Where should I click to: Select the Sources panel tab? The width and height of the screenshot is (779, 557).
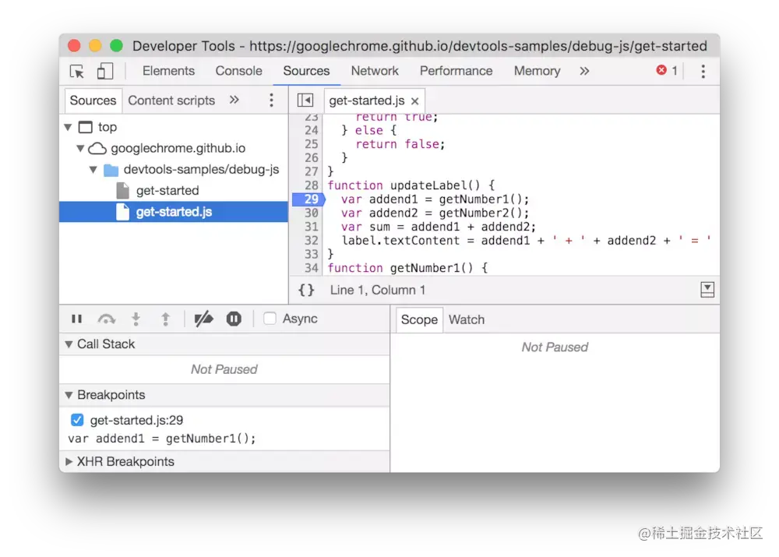pyautogui.click(x=306, y=71)
